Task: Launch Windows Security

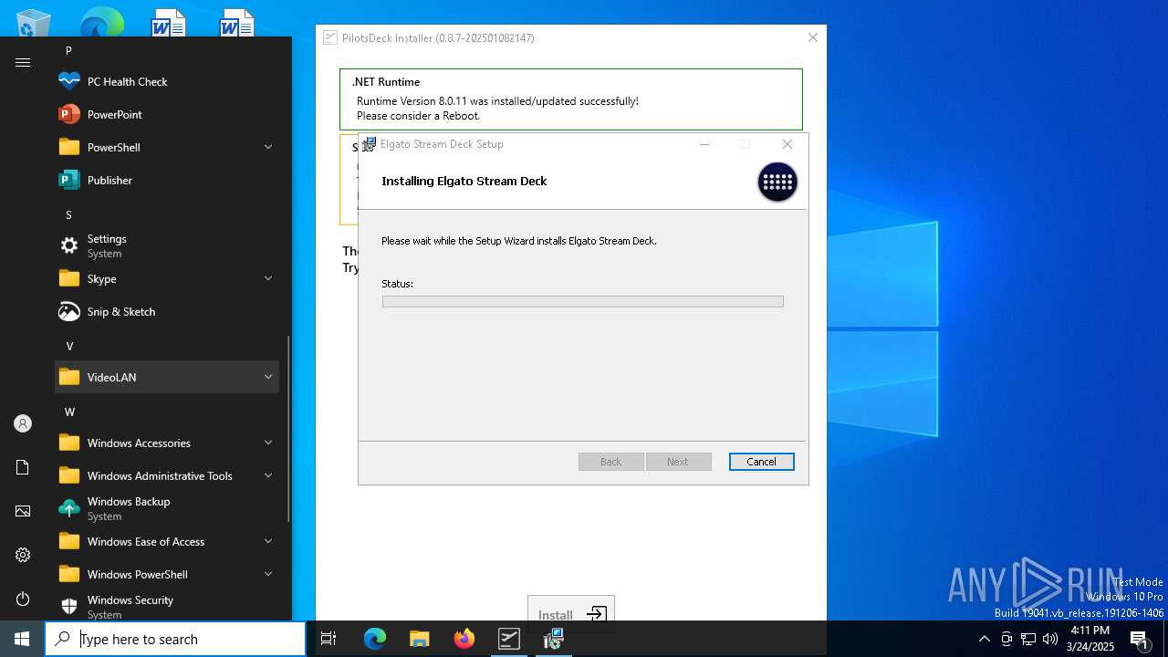Action: 167,606
